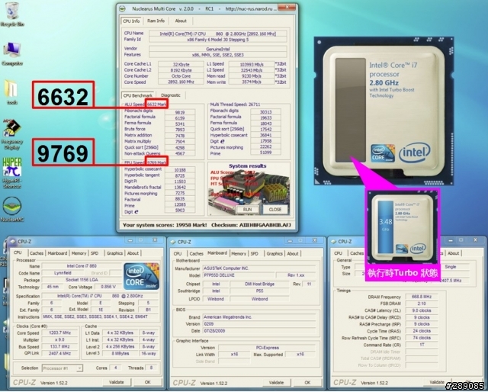Open About tab in right CPU-Z window
This screenshot has height=392, width=488.
tap(454, 253)
